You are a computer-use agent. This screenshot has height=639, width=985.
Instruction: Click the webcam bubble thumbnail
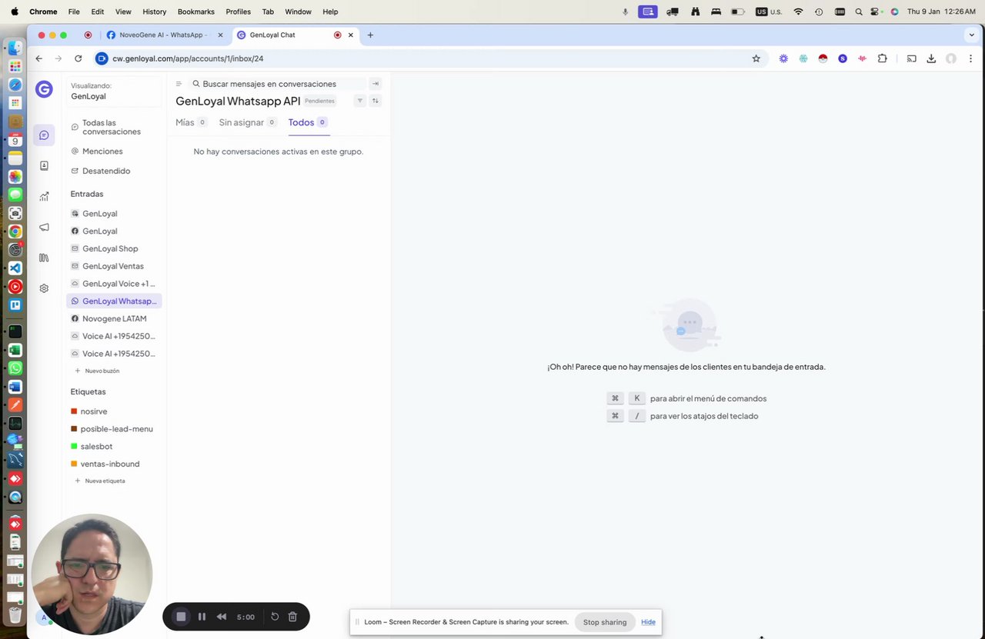[x=92, y=574]
